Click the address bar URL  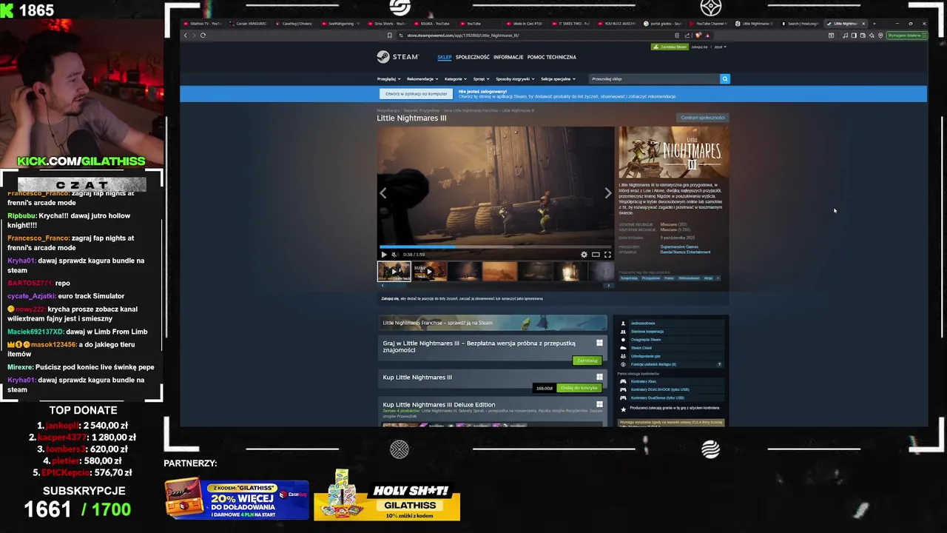tap(462, 36)
